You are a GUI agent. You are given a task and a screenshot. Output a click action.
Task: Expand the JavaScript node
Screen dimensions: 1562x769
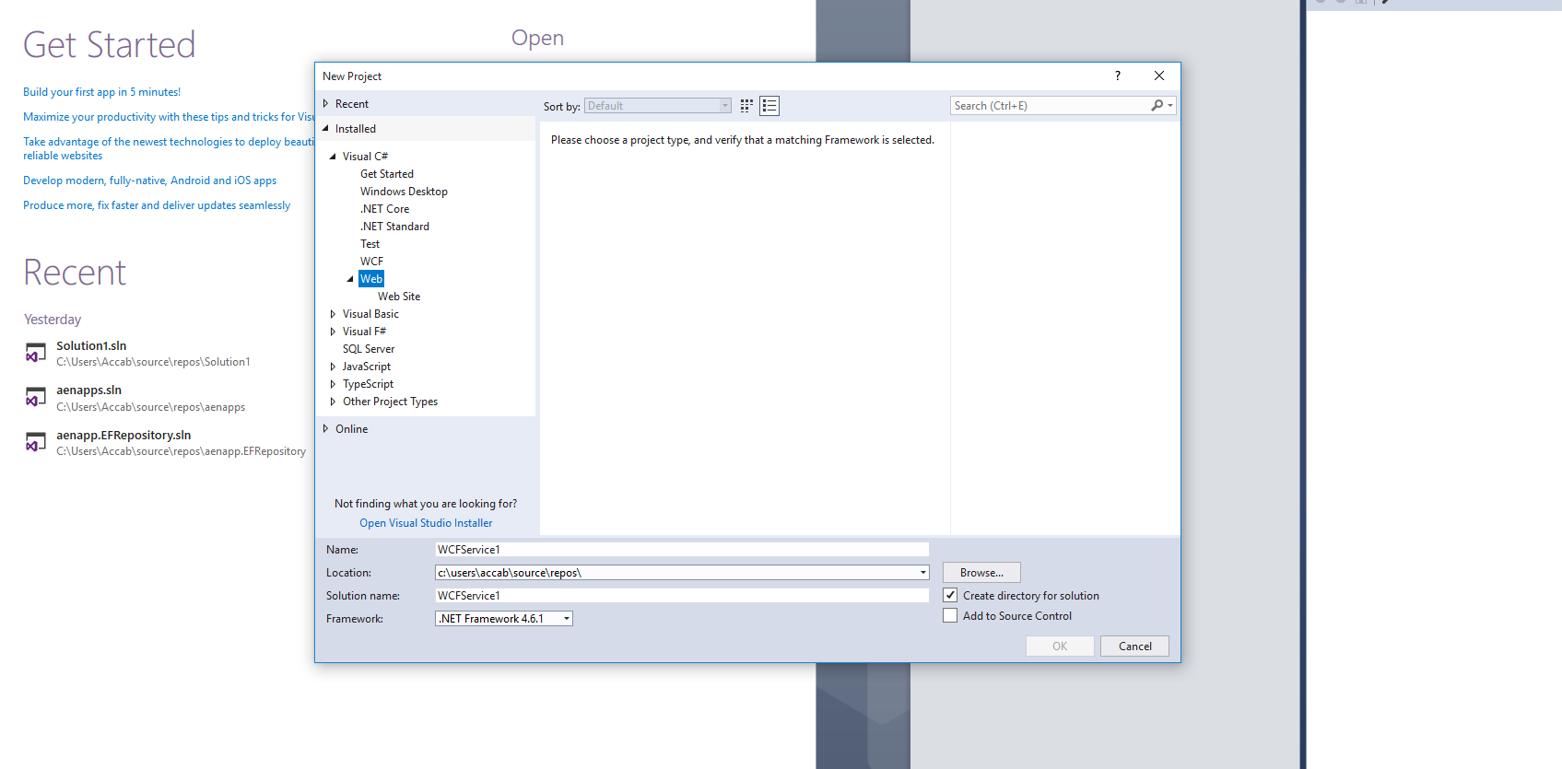333,367
